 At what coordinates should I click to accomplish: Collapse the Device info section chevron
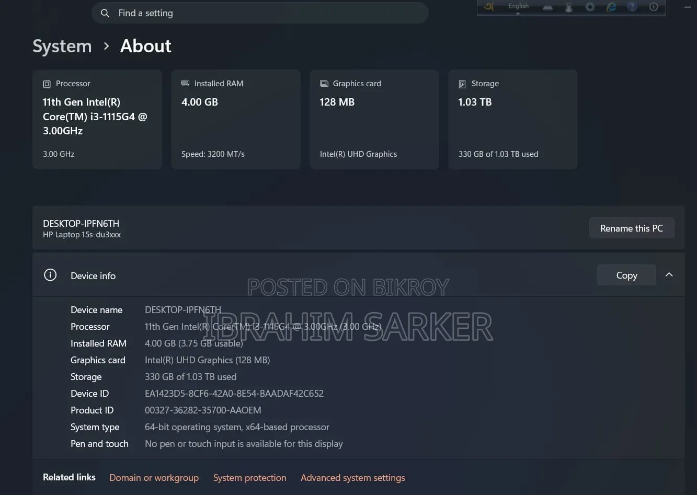(669, 275)
